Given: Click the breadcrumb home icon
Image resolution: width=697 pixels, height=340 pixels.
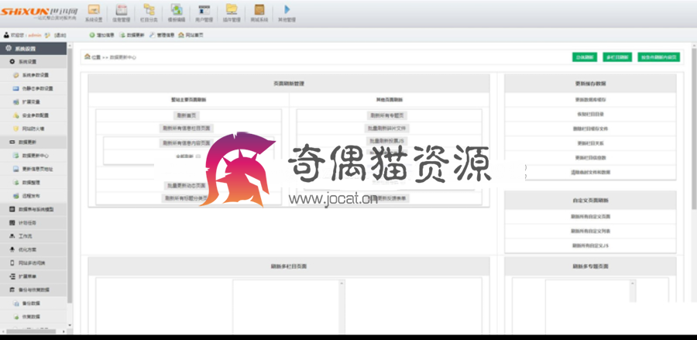Looking at the screenshot, I should pos(88,57).
